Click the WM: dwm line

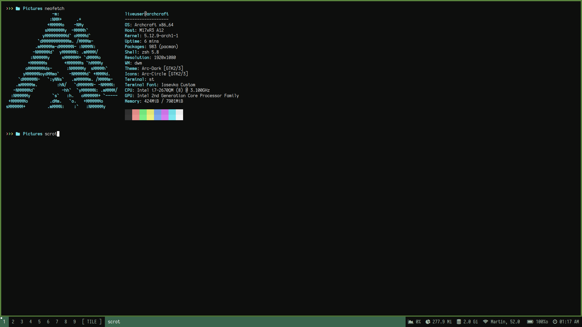pos(133,63)
